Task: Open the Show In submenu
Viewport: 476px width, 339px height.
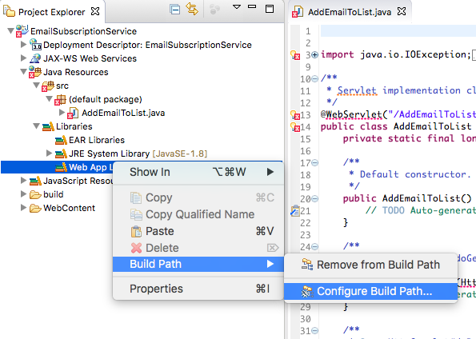Action: pos(198,172)
